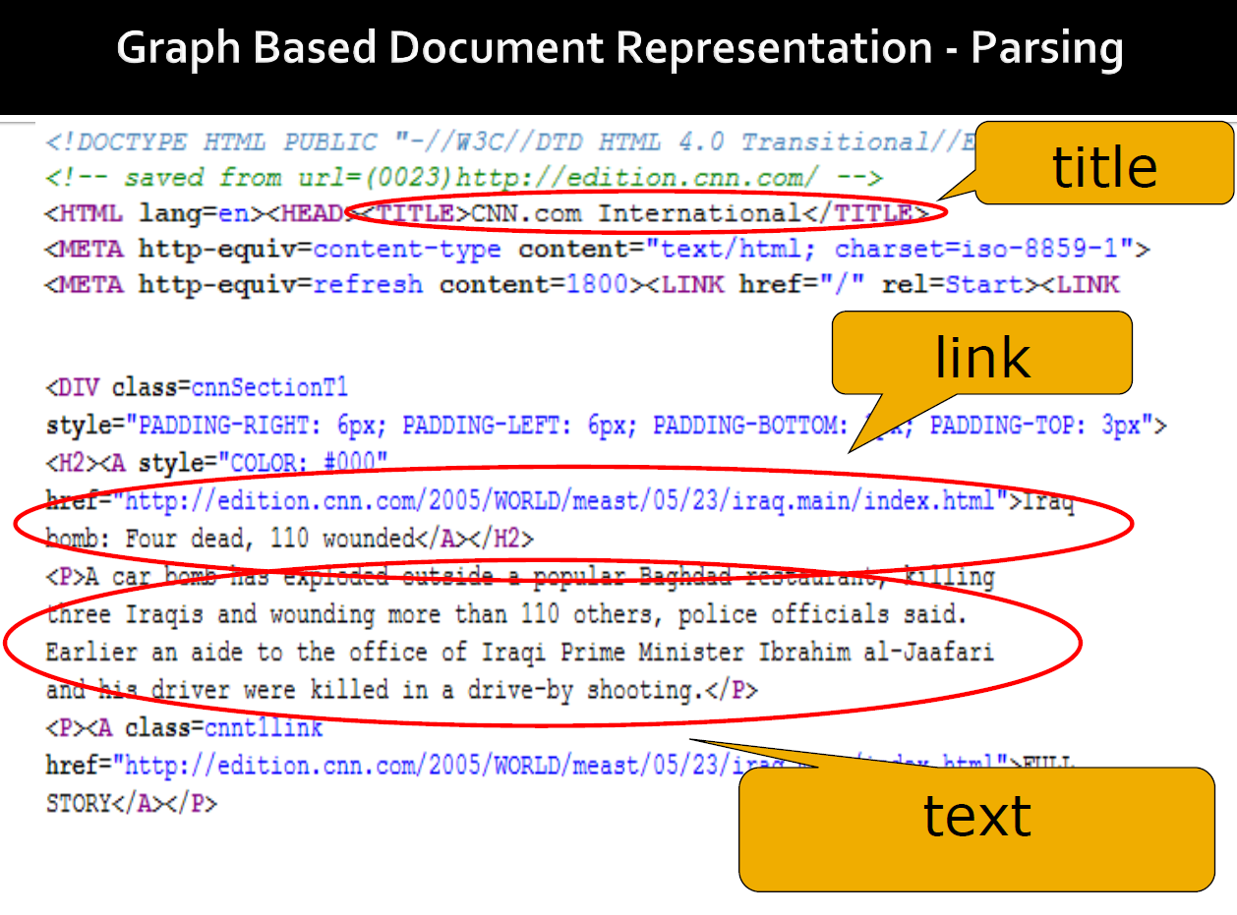
Task: Select the orange "text" callout box
Action: (976, 829)
